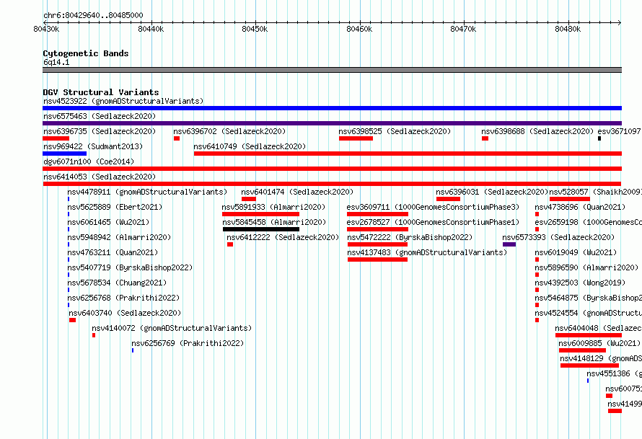The width and height of the screenshot is (642, 439).
Task: Open esv3609711 1000GenomesConsortiumPhase3 variant
Action: pyautogui.click(x=433, y=207)
